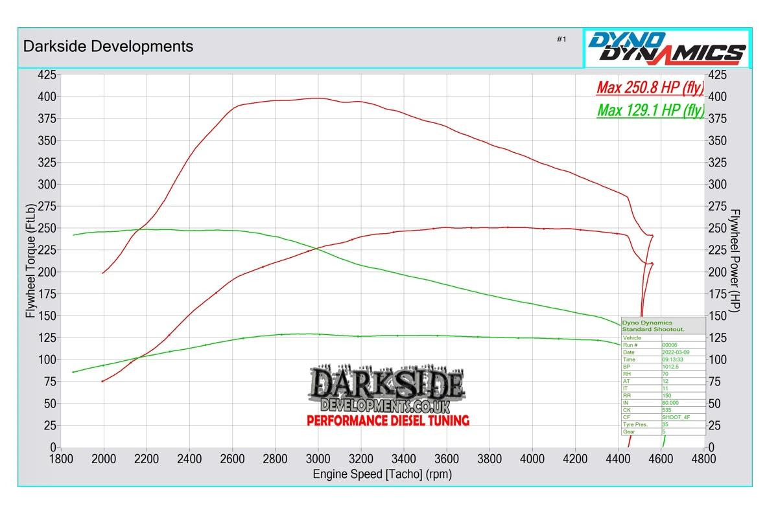Click the 3200 rpm axis label
Image resolution: width=778 pixels, height=526 pixels.
[x=360, y=459]
